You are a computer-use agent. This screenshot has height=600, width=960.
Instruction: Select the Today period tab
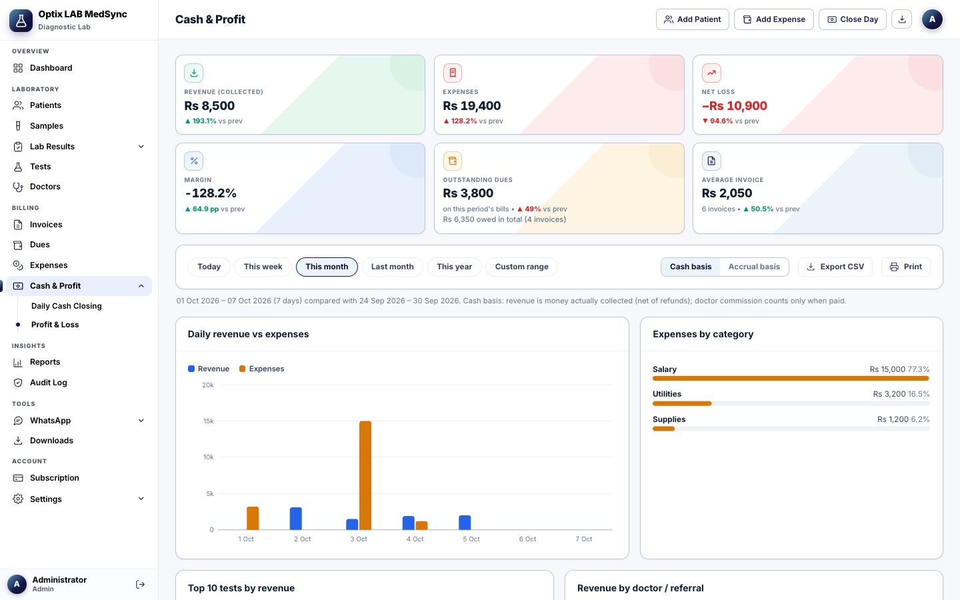point(209,267)
